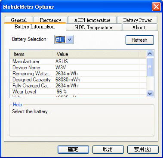Click the battery list scrollbar thumb
This screenshot has width=163, height=158.
point(150,67)
